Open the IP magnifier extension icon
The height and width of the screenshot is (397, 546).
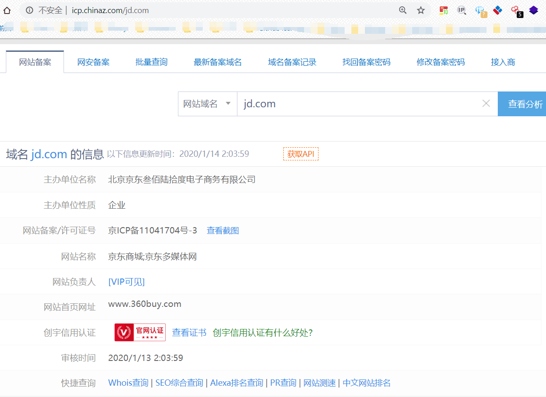462,10
